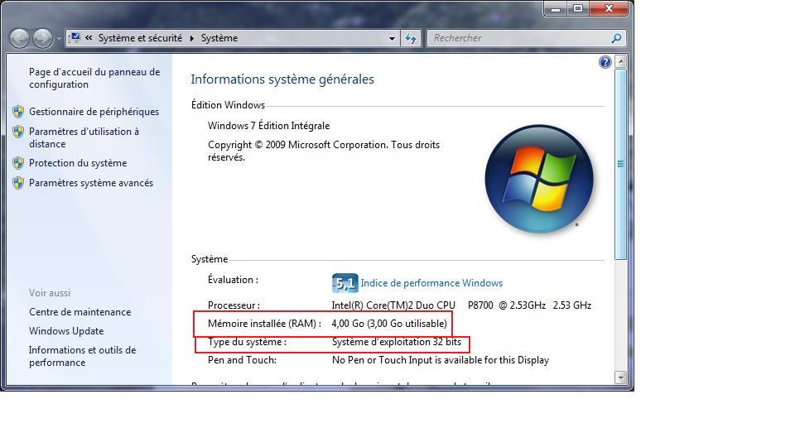Expand the recent pages dropdown near navigation arrows
795x447 pixels.
pos(59,39)
